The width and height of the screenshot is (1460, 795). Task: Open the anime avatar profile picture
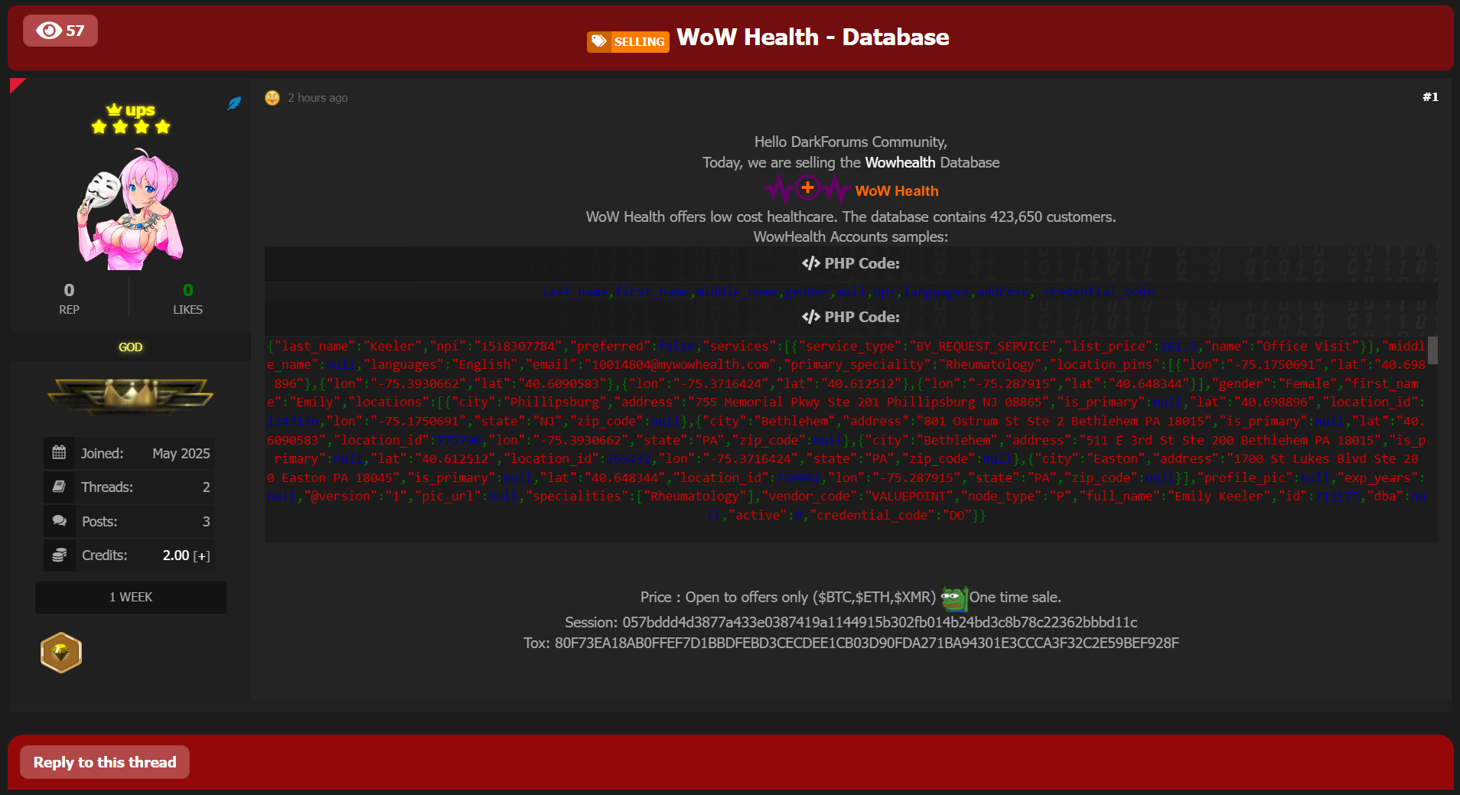point(131,209)
